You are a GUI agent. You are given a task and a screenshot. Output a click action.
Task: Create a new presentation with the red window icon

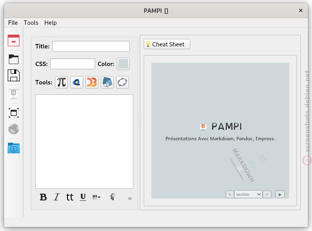tap(14, 40)
